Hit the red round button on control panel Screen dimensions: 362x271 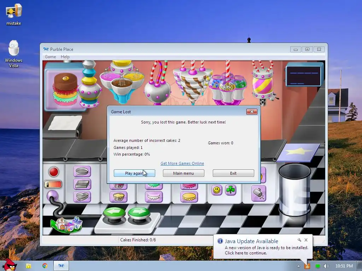54,172
